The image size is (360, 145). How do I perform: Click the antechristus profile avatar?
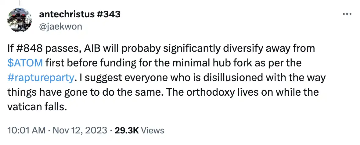point(20,20)
